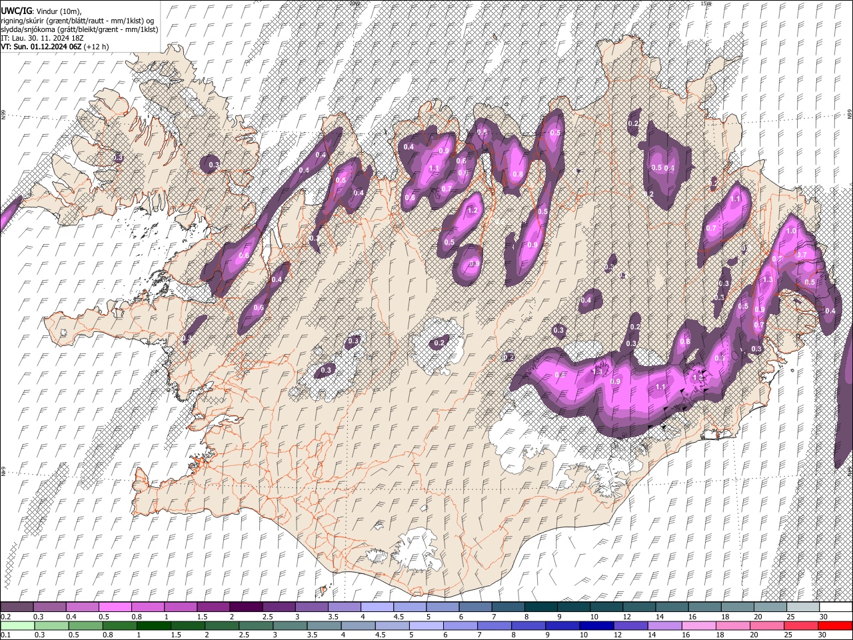Click the 'UWC/IG: Vindur (10m),' title line
This screenshot has height=640, width=853.
click(x=41, y=11)
